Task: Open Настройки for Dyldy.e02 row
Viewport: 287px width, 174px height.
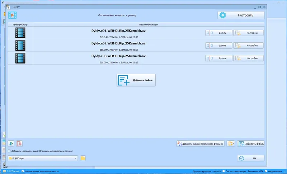Action: (248, 46)
